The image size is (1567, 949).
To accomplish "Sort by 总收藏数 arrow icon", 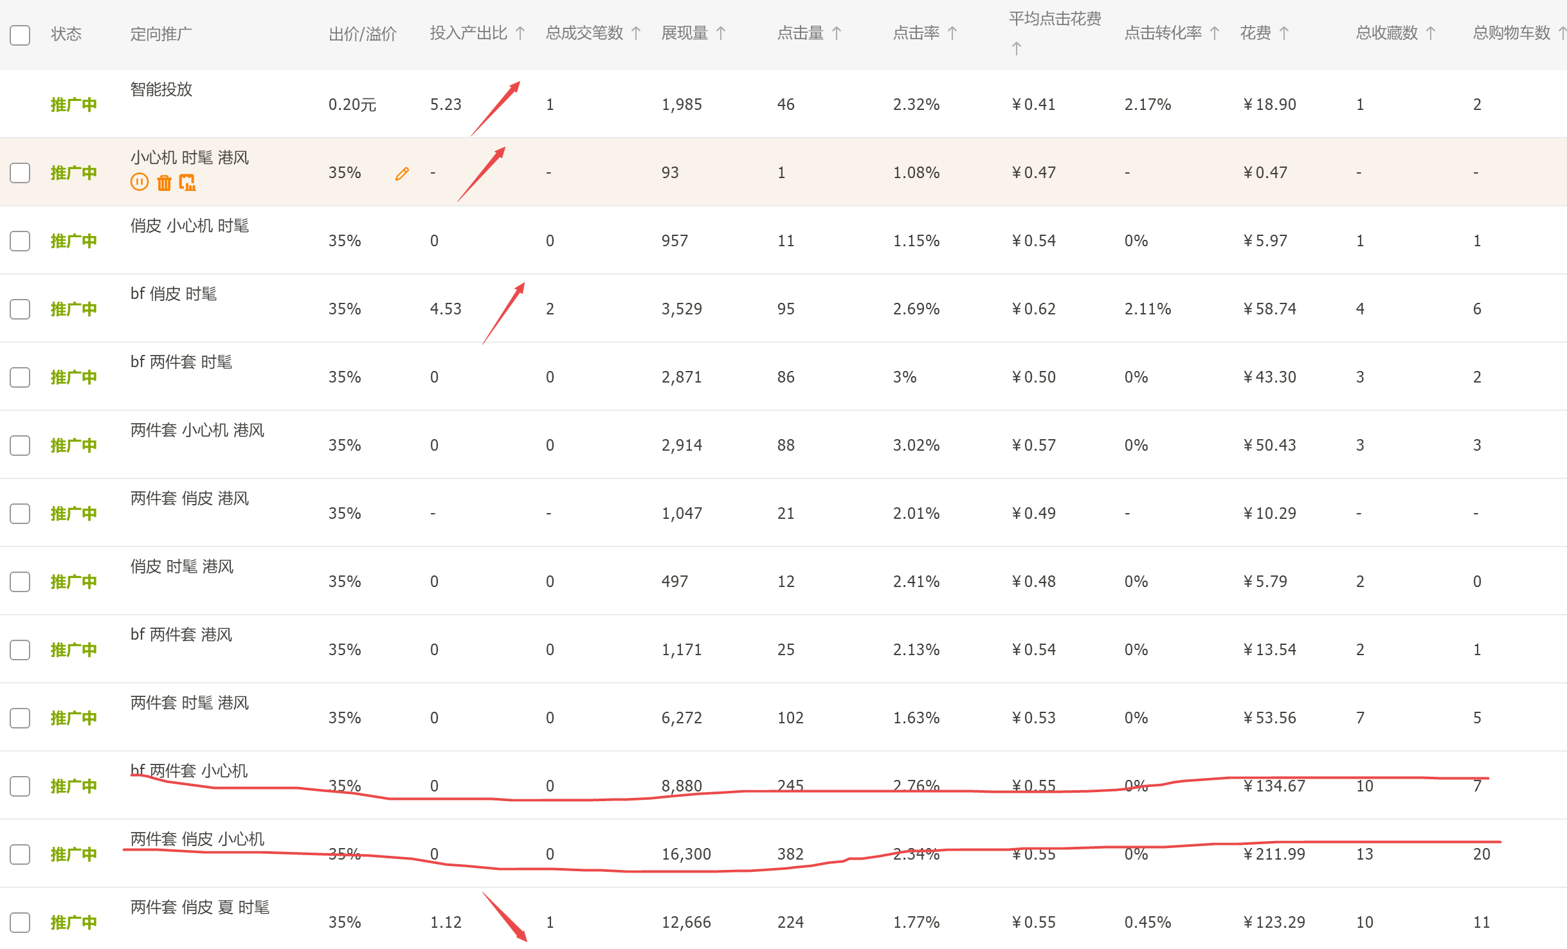I will pyautogui.click(x=1431, y=33).
